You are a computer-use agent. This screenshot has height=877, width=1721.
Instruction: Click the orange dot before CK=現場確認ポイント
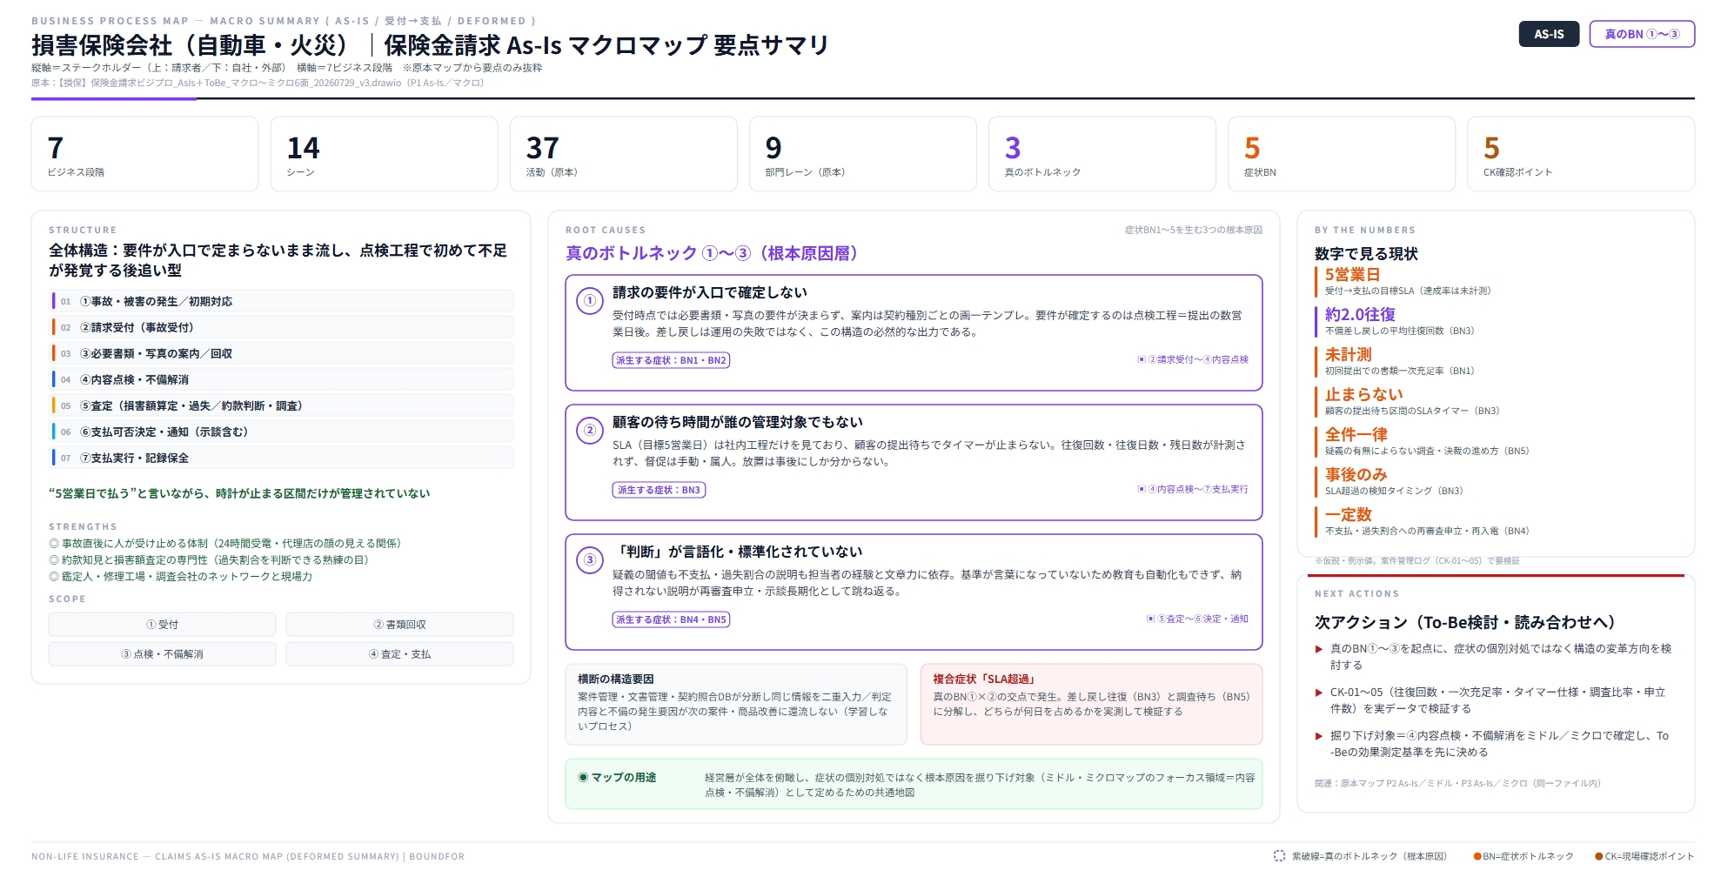pyautogui.click(x=1599, y=856)
